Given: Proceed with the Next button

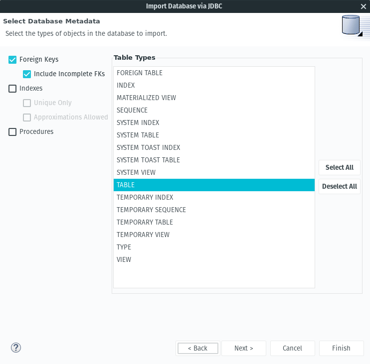Looking at the screenshot, I should (243, 348).
